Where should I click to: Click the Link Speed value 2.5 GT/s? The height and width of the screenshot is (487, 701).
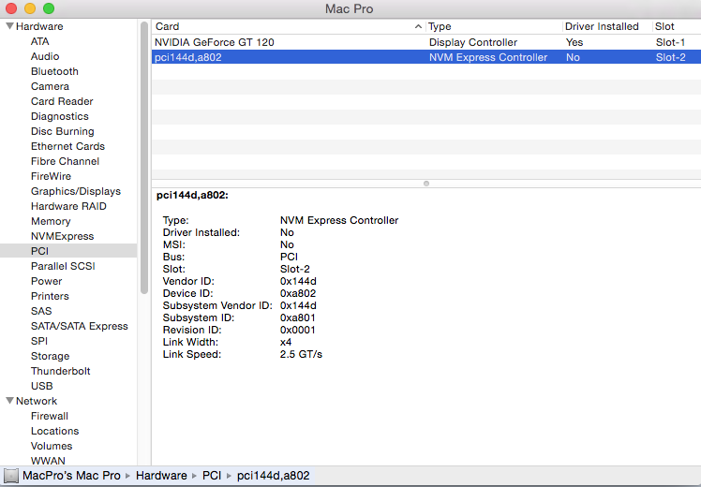(301, 354)
